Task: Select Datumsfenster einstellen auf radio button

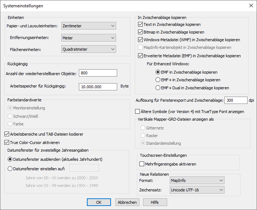Action: coord(10,168)
